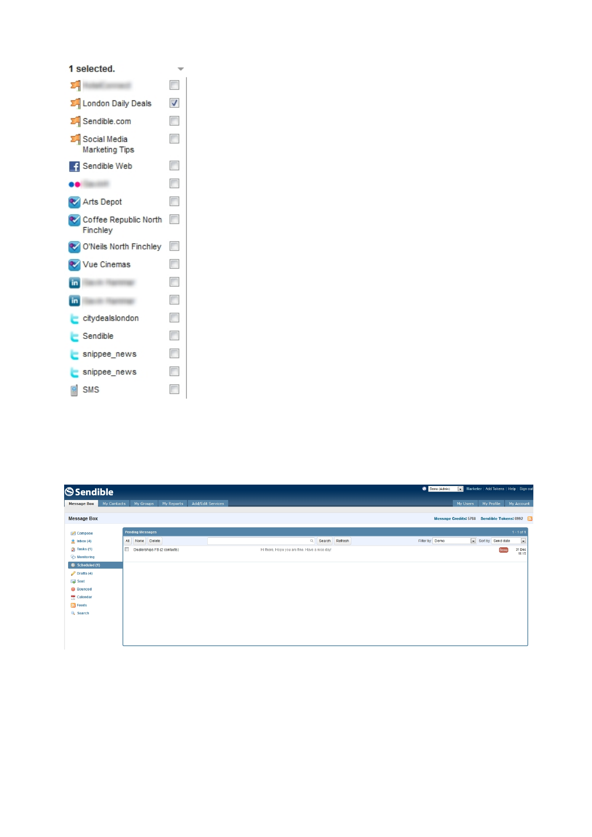Click the Bounced red icon
The image size is (592, 837).
pos(73,589)
